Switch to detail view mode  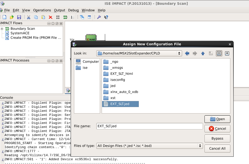tap(227, 53)
